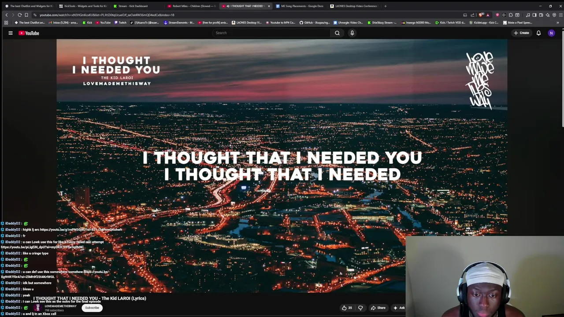Open site settings icon in the address bar
This screenshot has width=564, height=317.
[35, 15]
